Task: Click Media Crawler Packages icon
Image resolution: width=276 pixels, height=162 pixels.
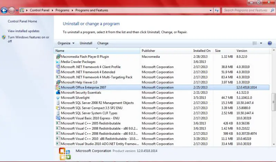Action: [58, 62]
